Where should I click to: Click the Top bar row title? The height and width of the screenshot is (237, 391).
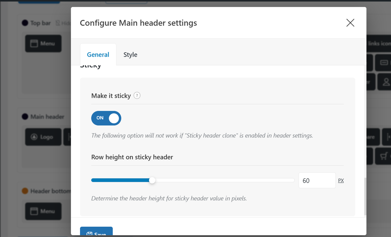coord(41,23)
